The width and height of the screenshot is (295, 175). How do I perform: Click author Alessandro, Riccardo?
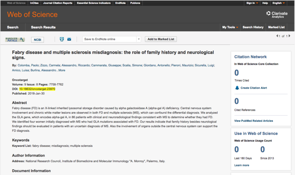(x=76, y=65)
